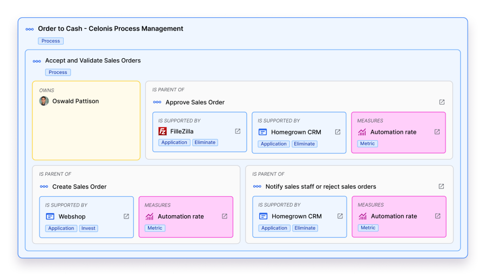Click chart icon of Notify card's Automation rate

tap(363, 216)
